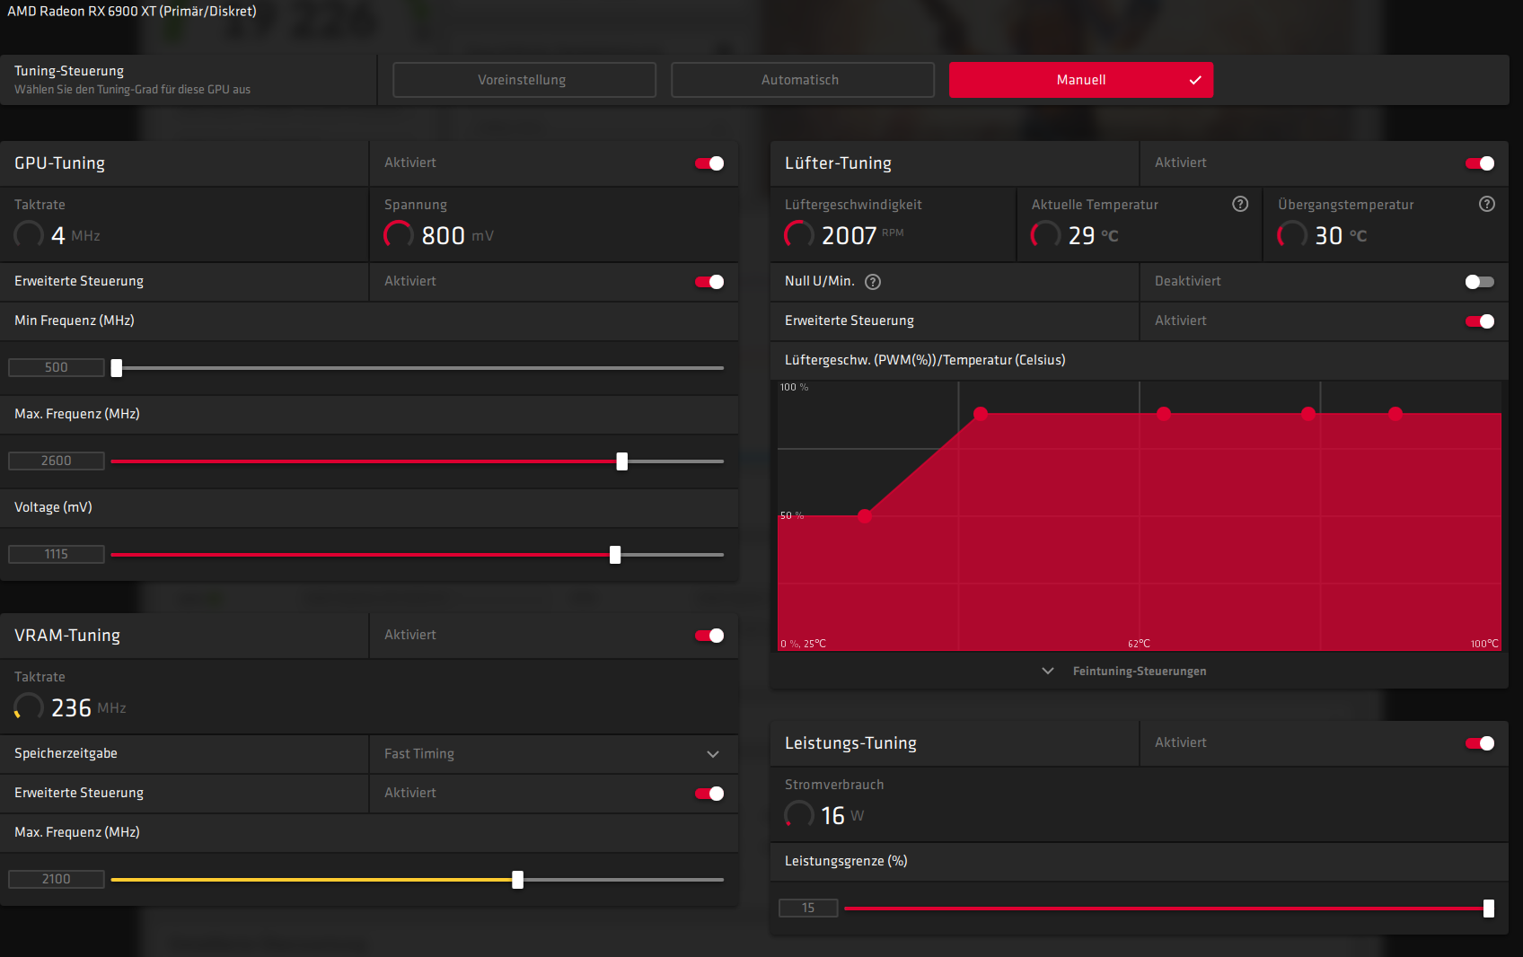Open the Speicherzeitgabe Fast Timing dropdown
Viewport: 1523px width, 957px height.
[553, 754]
